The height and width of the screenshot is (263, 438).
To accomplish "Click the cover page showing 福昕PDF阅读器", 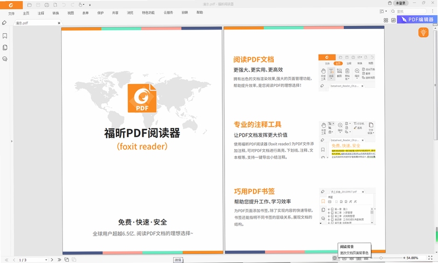I will pos(142,141).
